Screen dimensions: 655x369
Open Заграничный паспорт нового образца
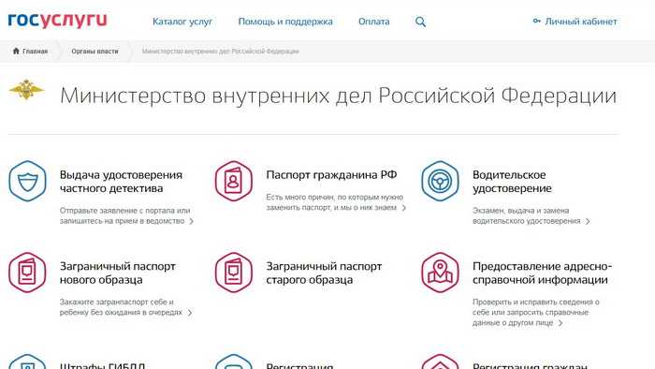click(117, 273)
